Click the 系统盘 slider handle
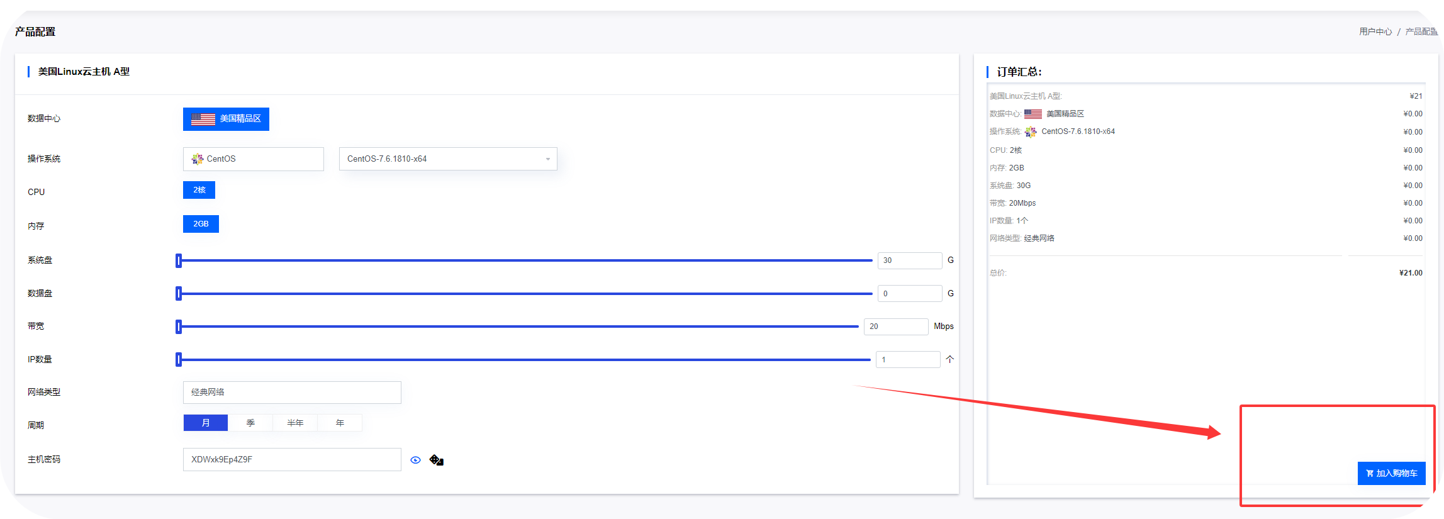The width and height of the screenshot is (1444, 519). [x=179, y=260]
